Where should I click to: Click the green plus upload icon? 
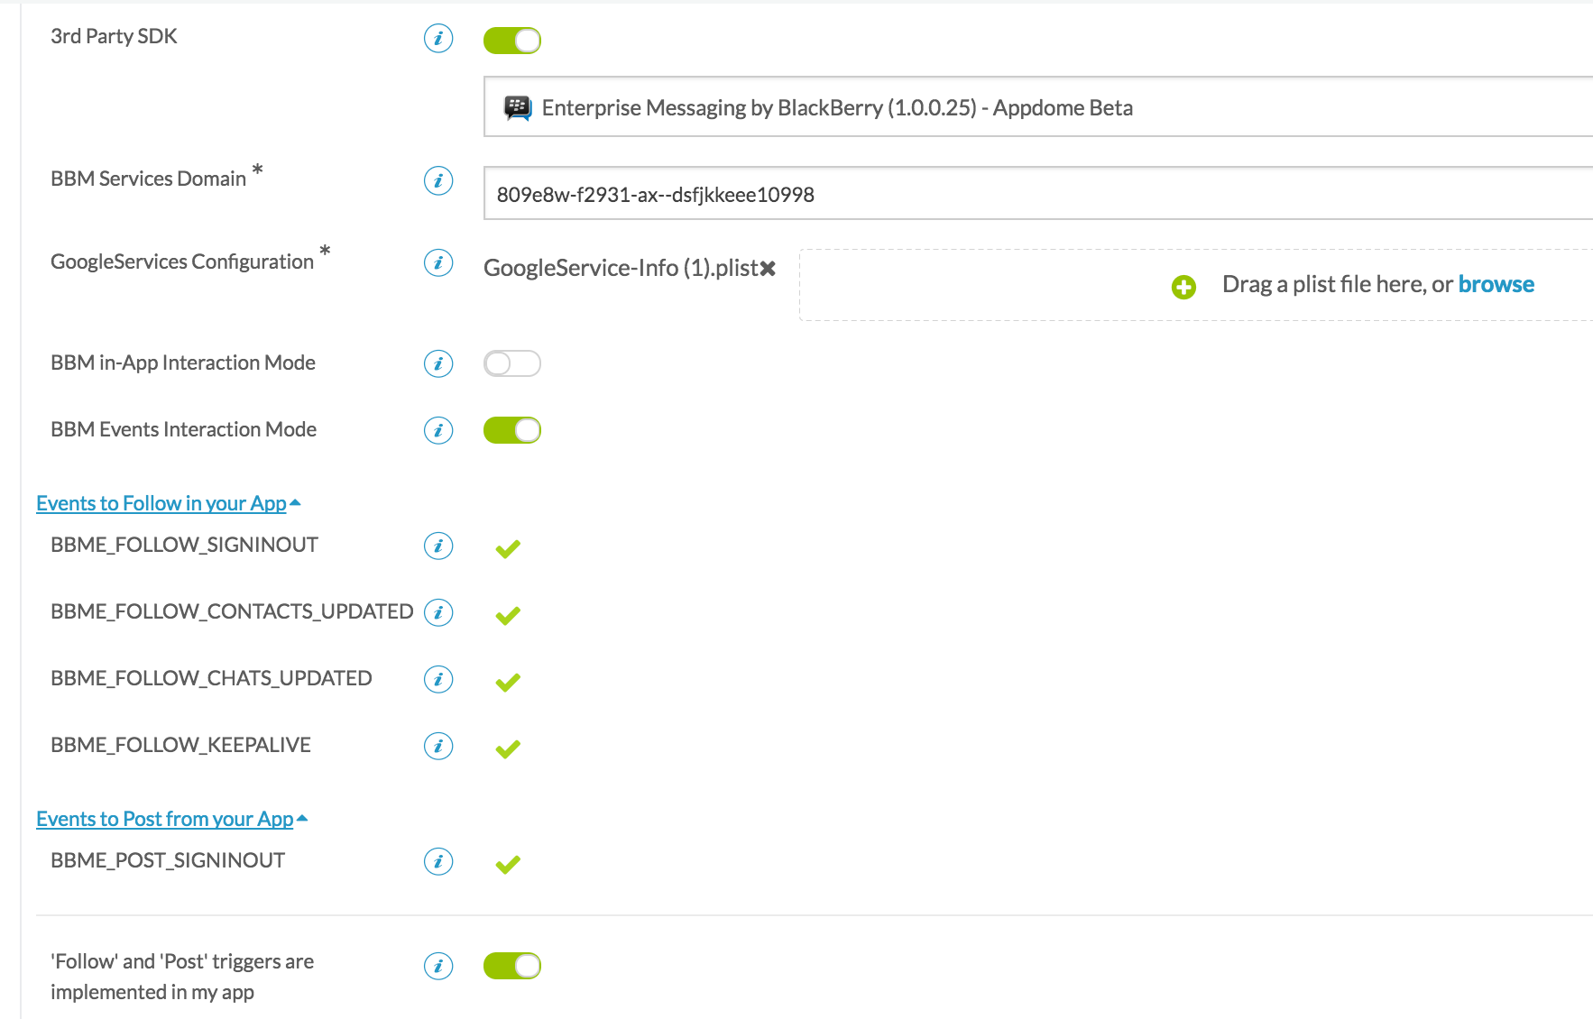[x=1183, y=287]
